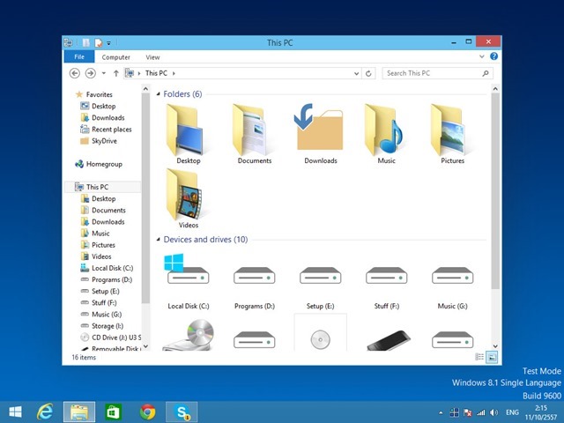The width and height of the screenshot is (564, 423).
Task: Open the Documents folder large icon
Action: pyautogui.click(x=255, y=134)
